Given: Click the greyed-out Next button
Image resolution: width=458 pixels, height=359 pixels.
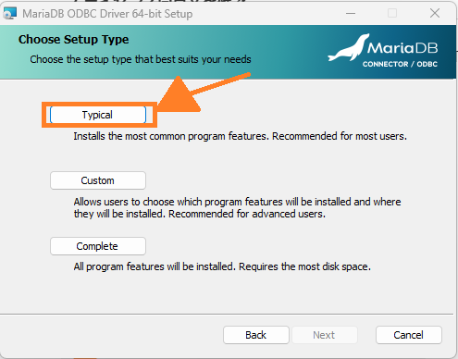Looking at the screenshot, I should (x=325, y=335).
